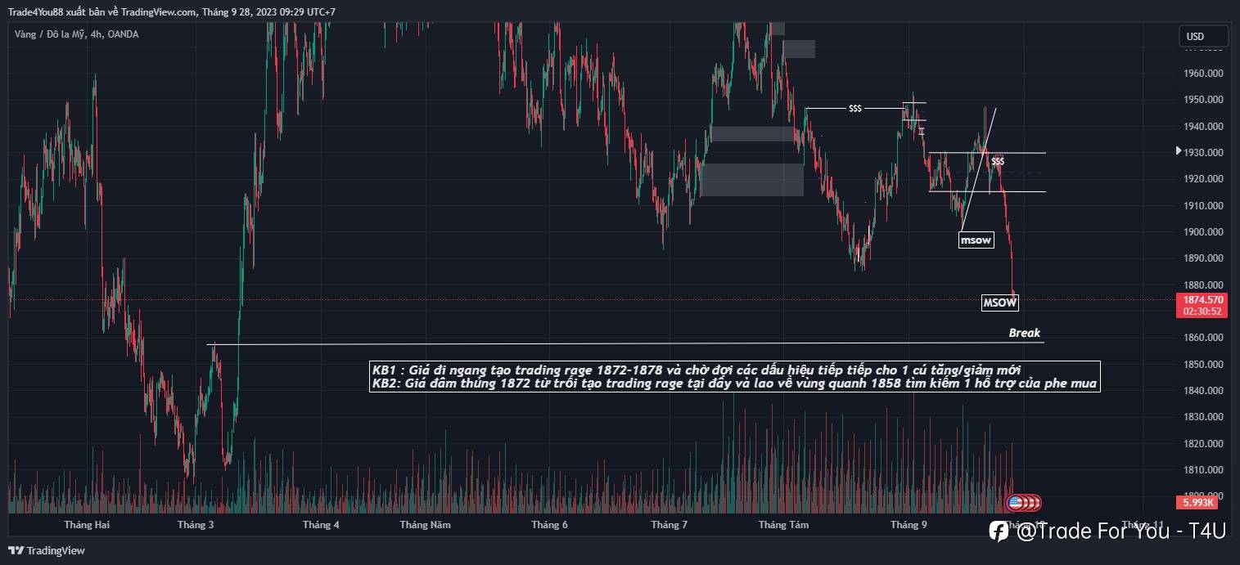The height and width of the screenshot is (565, 1240).
Task: Click the Tháng 3 time axis label
Action: coord(196,525)
